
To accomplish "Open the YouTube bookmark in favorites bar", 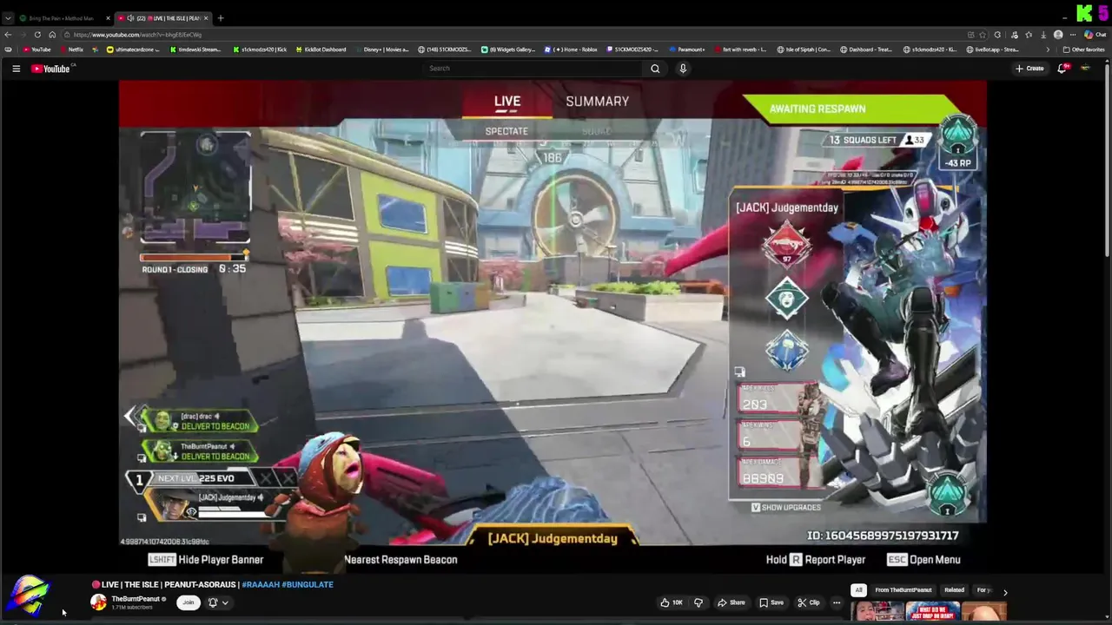I will pos(36,49).
